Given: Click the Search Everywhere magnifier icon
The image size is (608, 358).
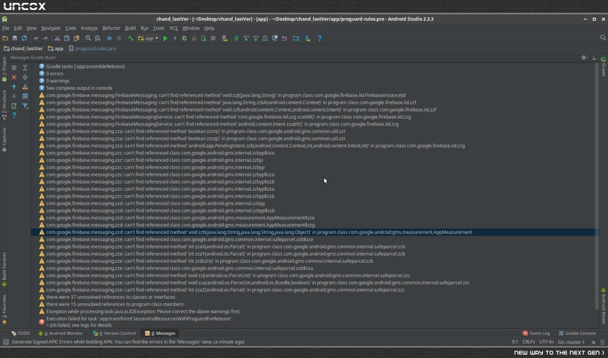Looking at the screenshot, I should click(603, 38).
